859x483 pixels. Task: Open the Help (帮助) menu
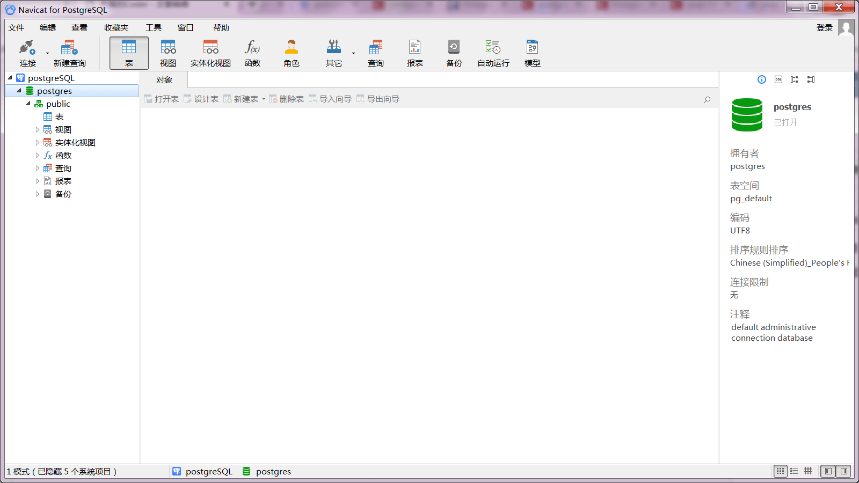coord(221,28)
